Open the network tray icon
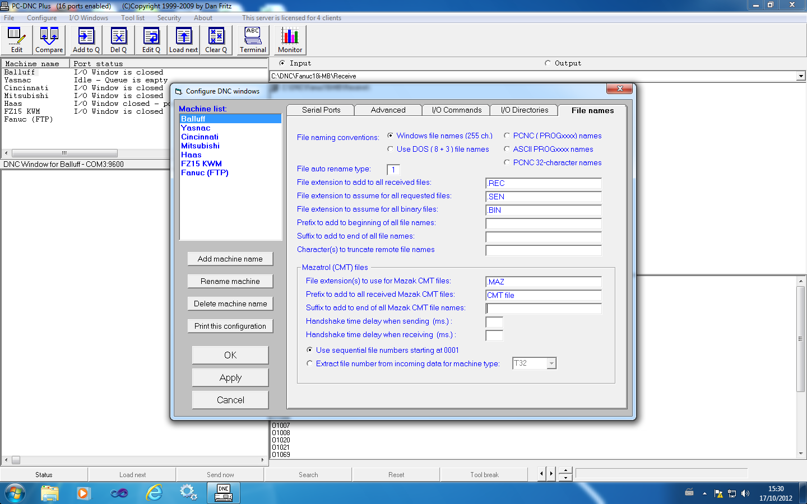 (731, 493)
